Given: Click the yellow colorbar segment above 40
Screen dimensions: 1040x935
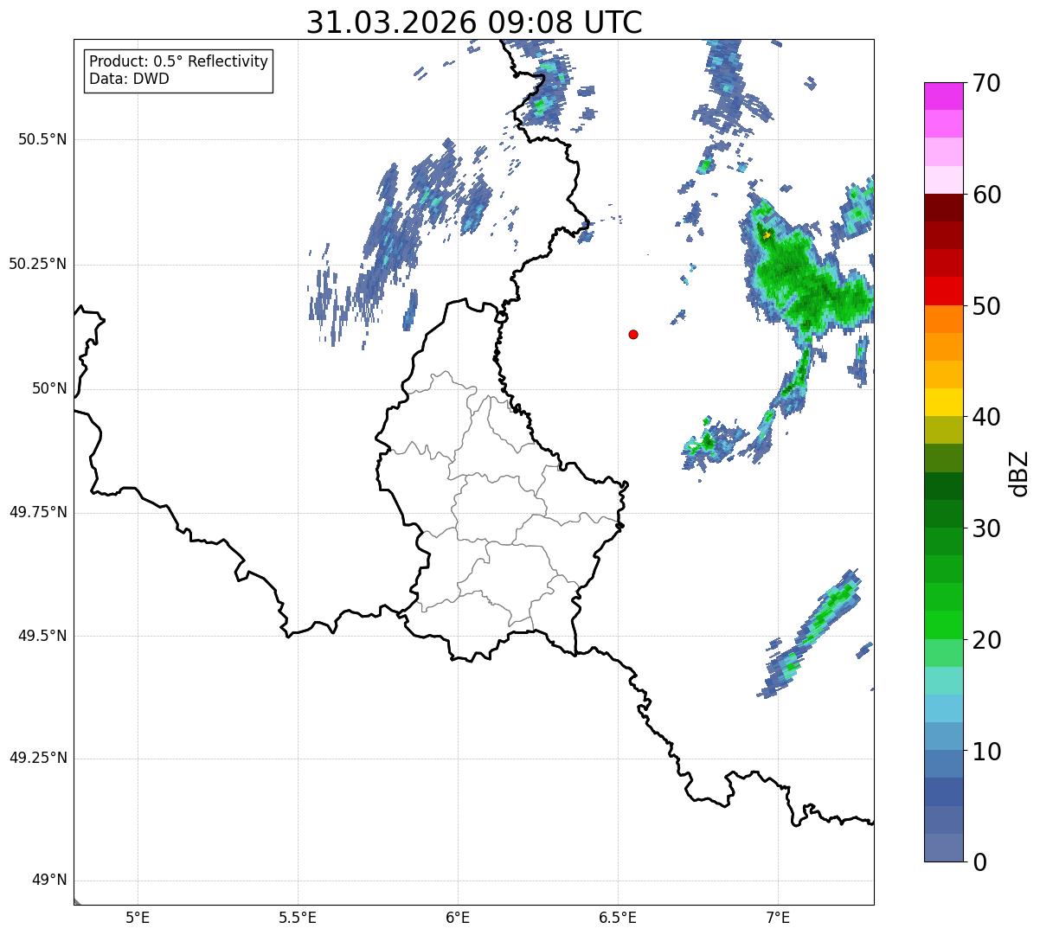Looking at the screenshot, I should pos(943,402).
